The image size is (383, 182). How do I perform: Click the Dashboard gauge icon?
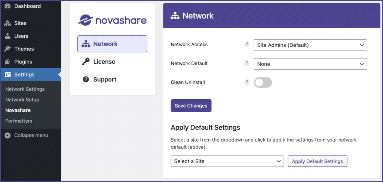click(x=7, y=6)
